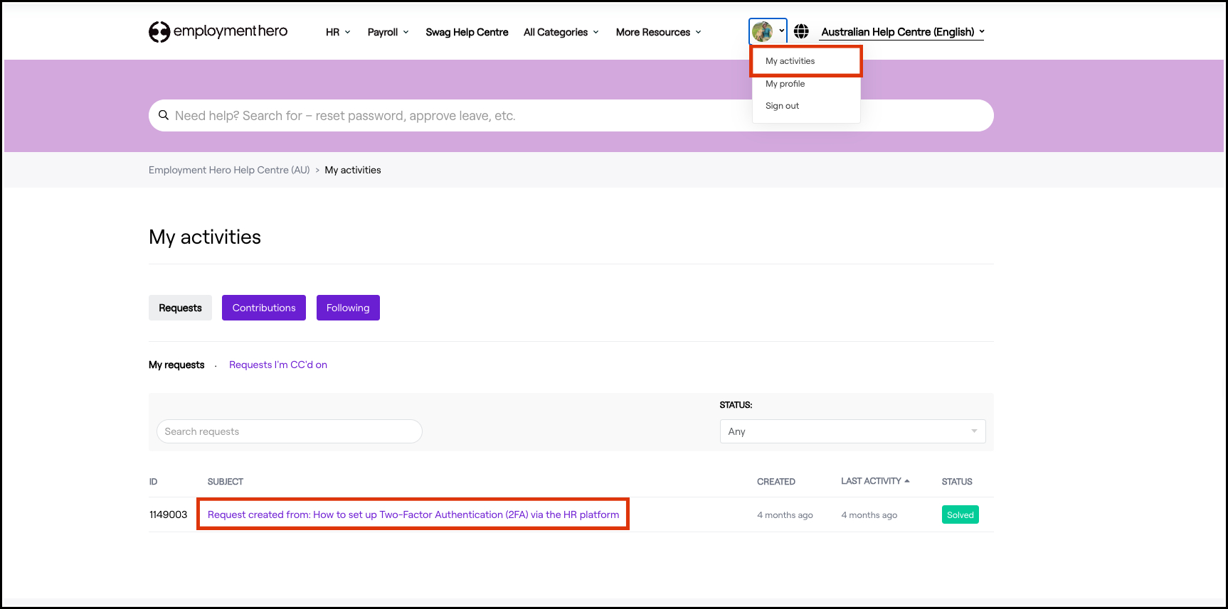Select My activities from user menu
Image resolution: width=1228 pixels, height=609 pixels.
(x=790, y=61)
